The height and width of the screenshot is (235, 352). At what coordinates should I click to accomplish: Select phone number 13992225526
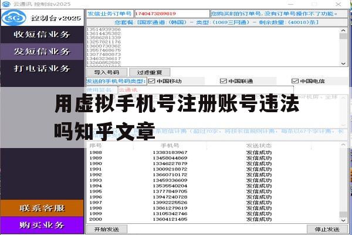(x=170, y=203)
